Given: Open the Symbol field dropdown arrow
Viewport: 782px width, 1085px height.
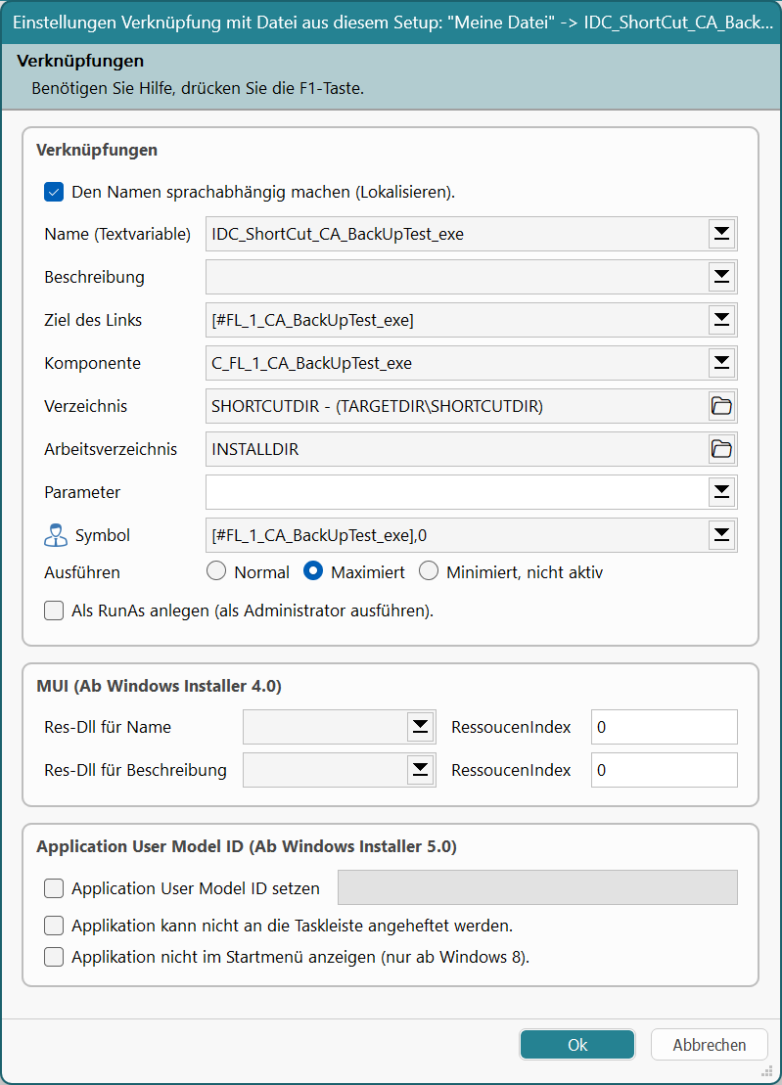Looking at the screenshot, I should 721,535.
